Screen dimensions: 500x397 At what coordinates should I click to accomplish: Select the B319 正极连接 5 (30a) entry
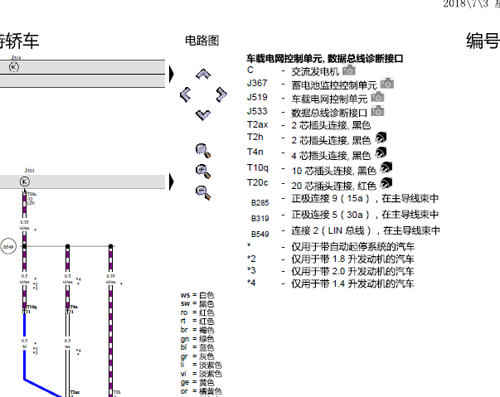345,215
